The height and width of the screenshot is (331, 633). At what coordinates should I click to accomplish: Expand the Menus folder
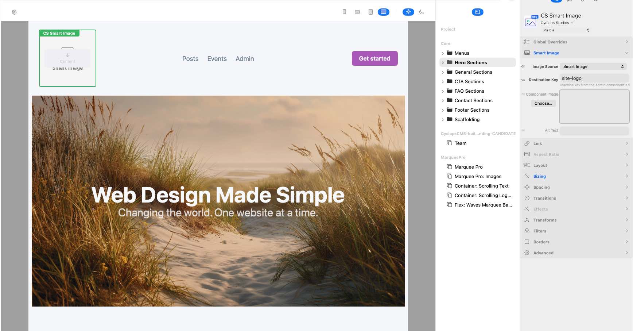(443, 53)
